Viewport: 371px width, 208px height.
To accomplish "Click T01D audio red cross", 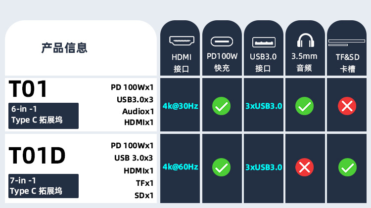I will [304, 167].
